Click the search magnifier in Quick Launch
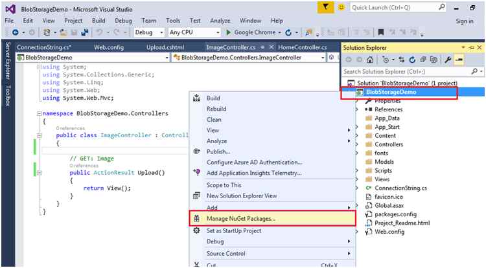 pos(442,7)
